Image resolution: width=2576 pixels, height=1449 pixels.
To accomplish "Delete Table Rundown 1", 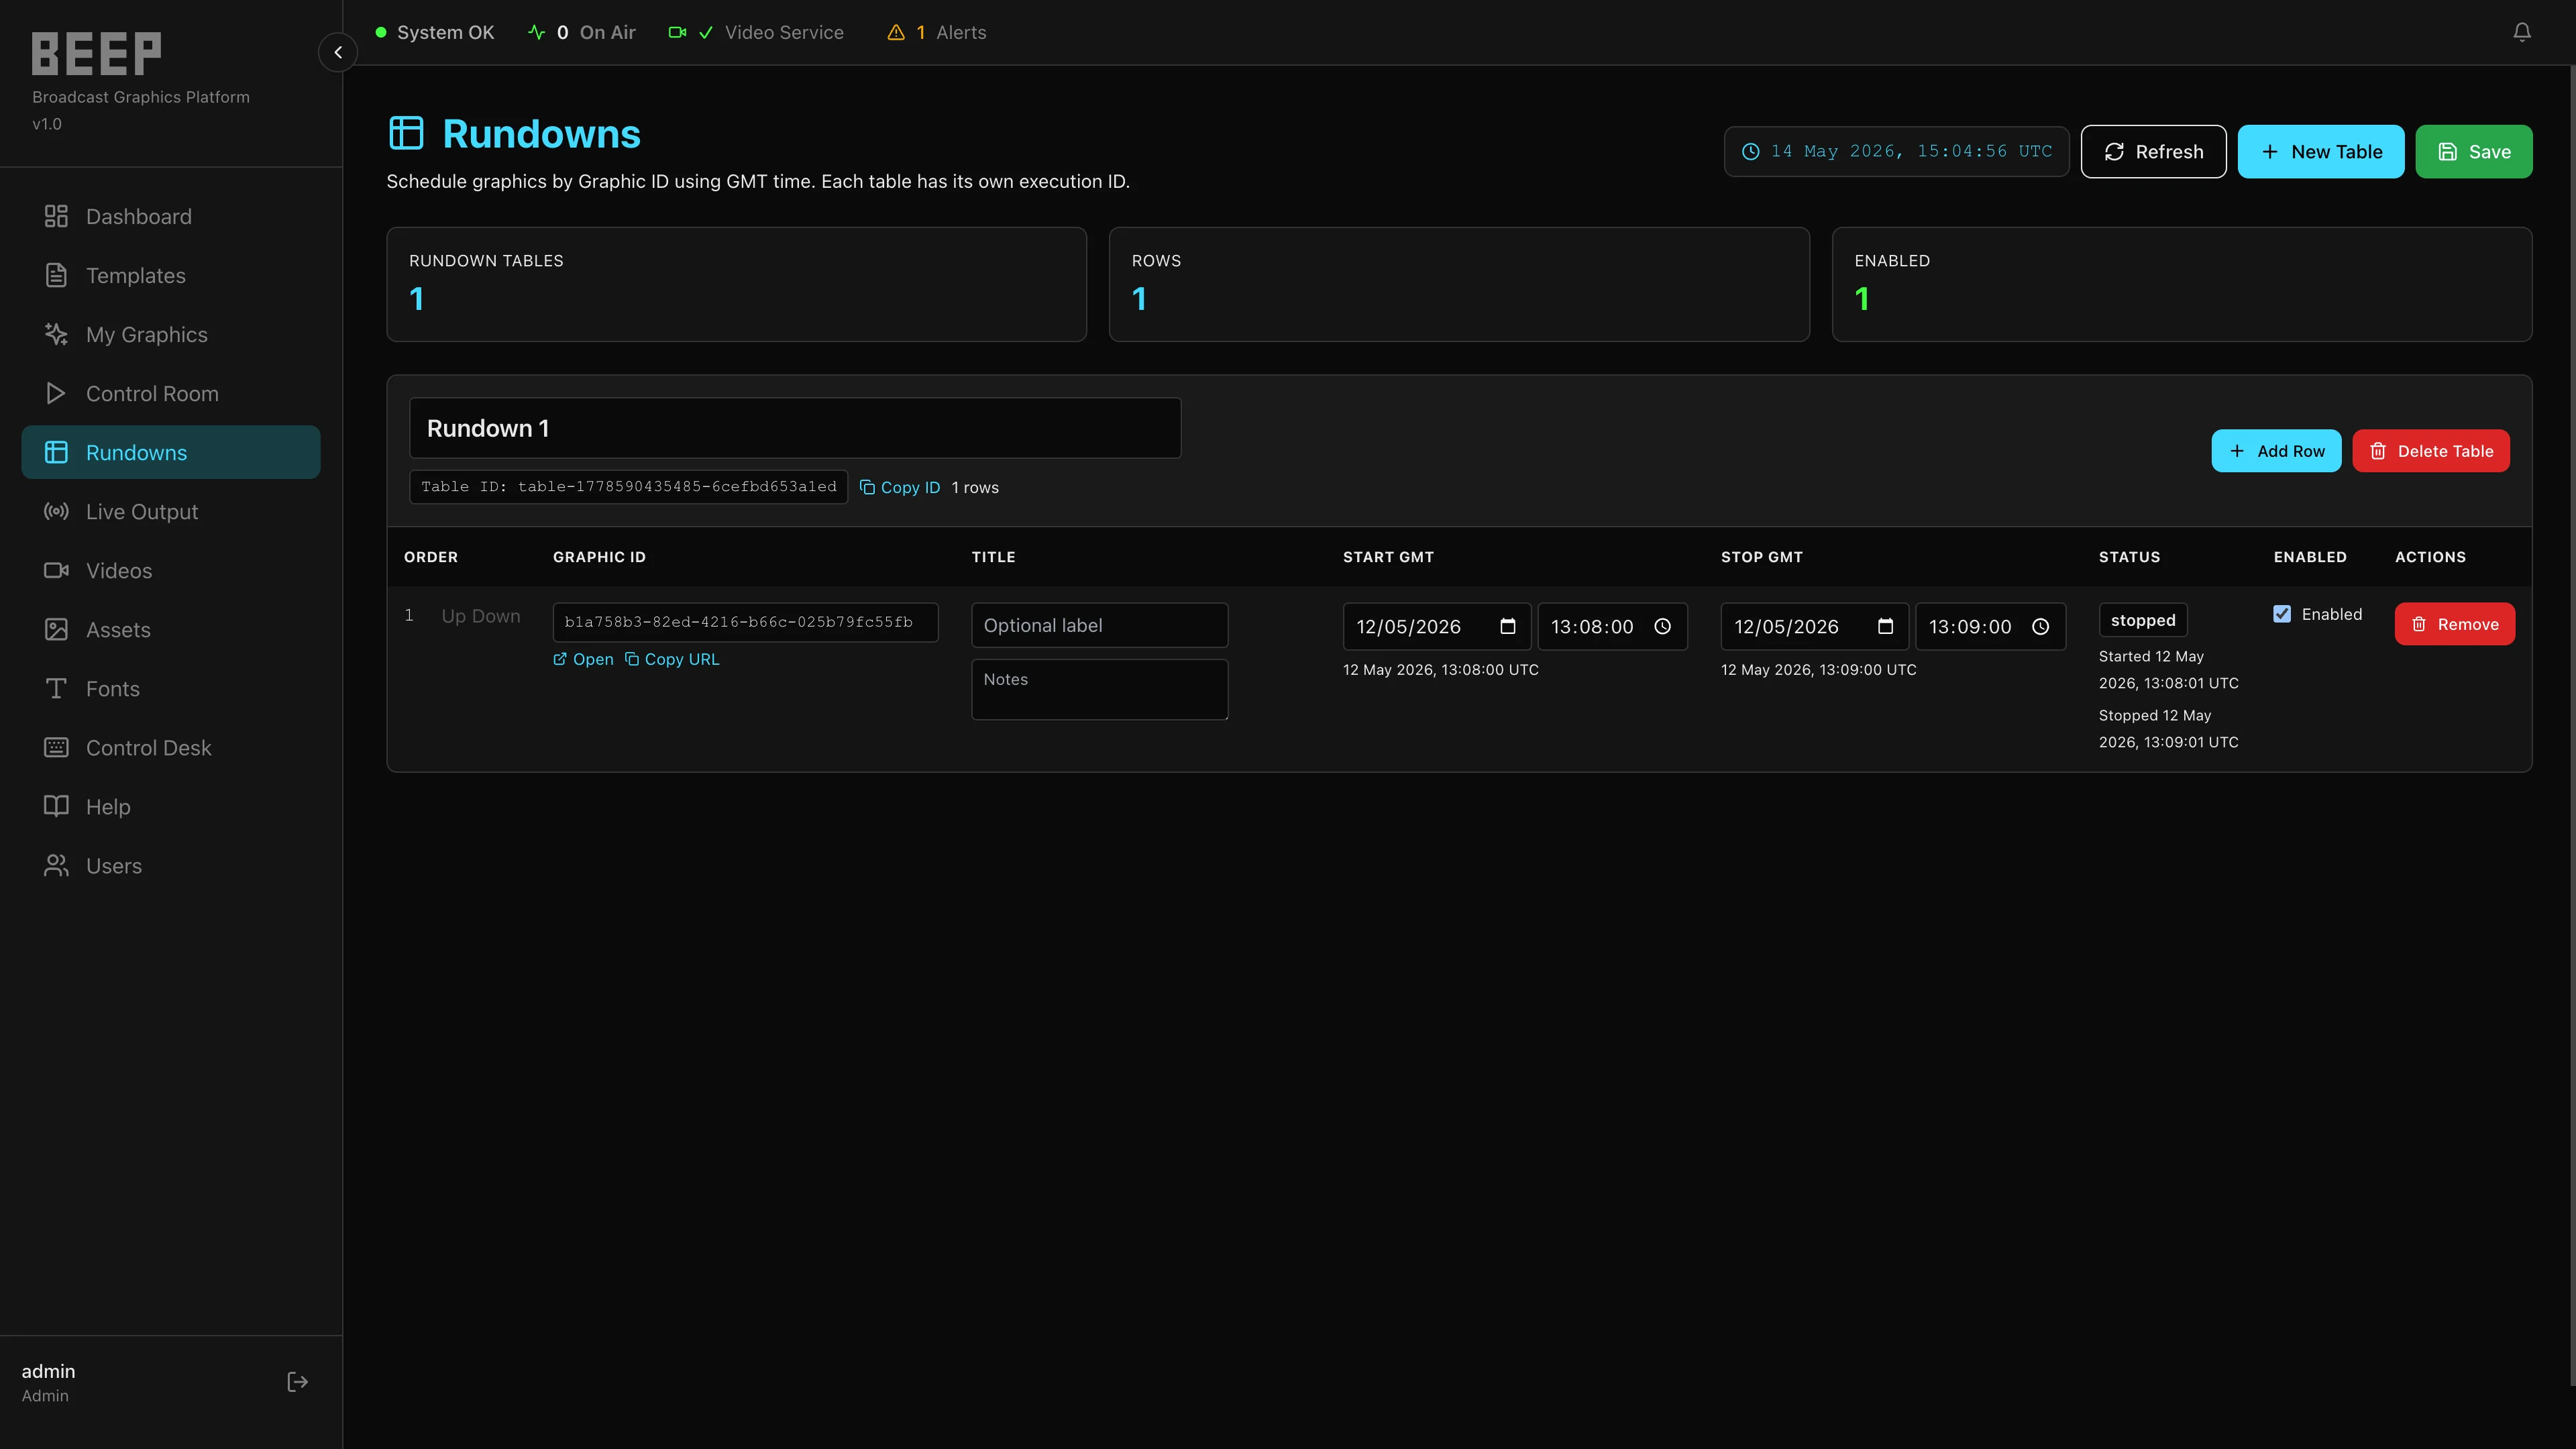I will click(x=2431, y=451).
